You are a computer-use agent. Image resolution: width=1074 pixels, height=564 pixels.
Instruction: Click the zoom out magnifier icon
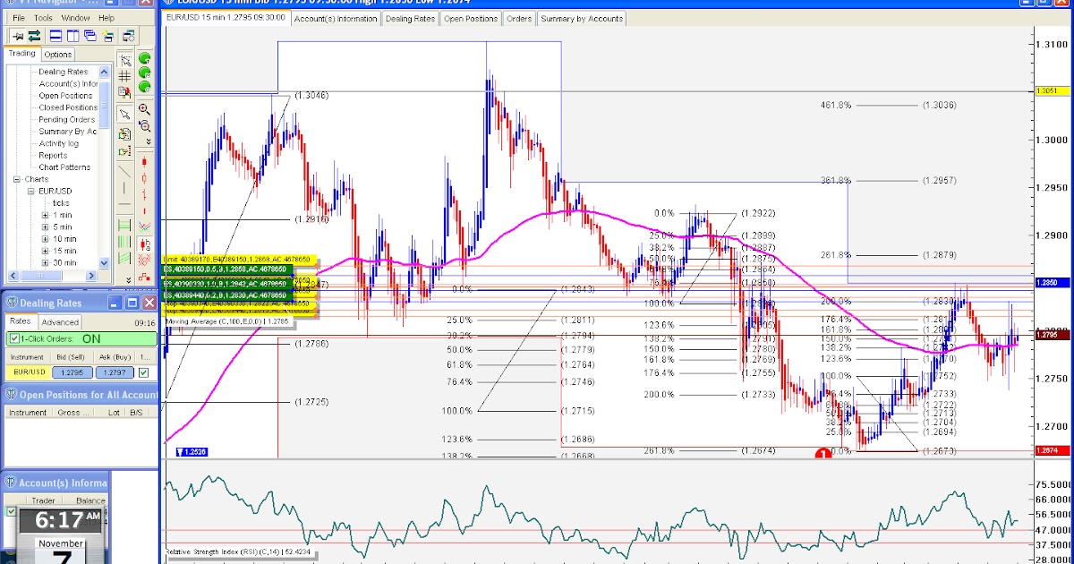(x=144, y=125)
